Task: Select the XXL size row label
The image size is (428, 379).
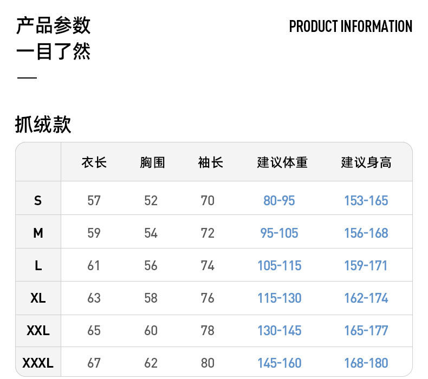Action: [38, 331]
